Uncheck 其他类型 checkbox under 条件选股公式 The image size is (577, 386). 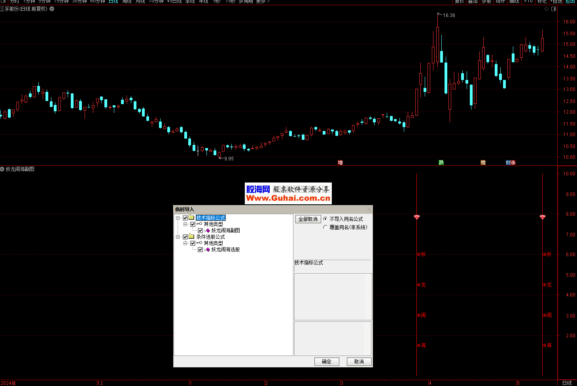click(193, 243)
